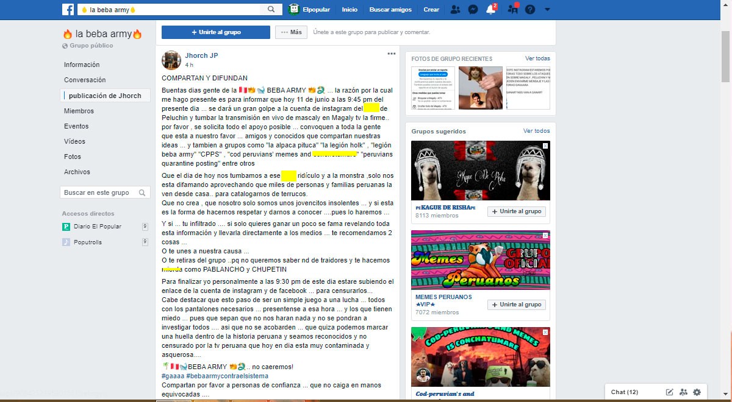The image size is (732, 402).
Task: Click the Diario El Popular shortcut icon
Action: click(x=66, y=227)
